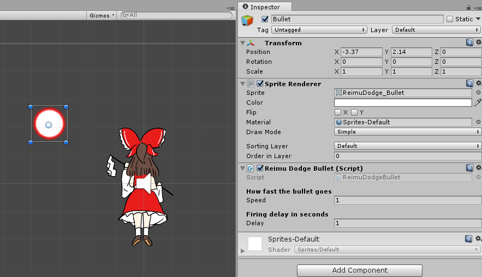Enable Flip X checkbox
The image size is (482, 277).
338,112
